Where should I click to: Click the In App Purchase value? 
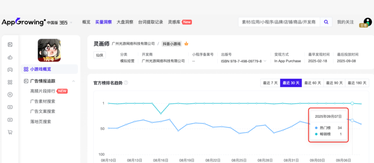287,61
